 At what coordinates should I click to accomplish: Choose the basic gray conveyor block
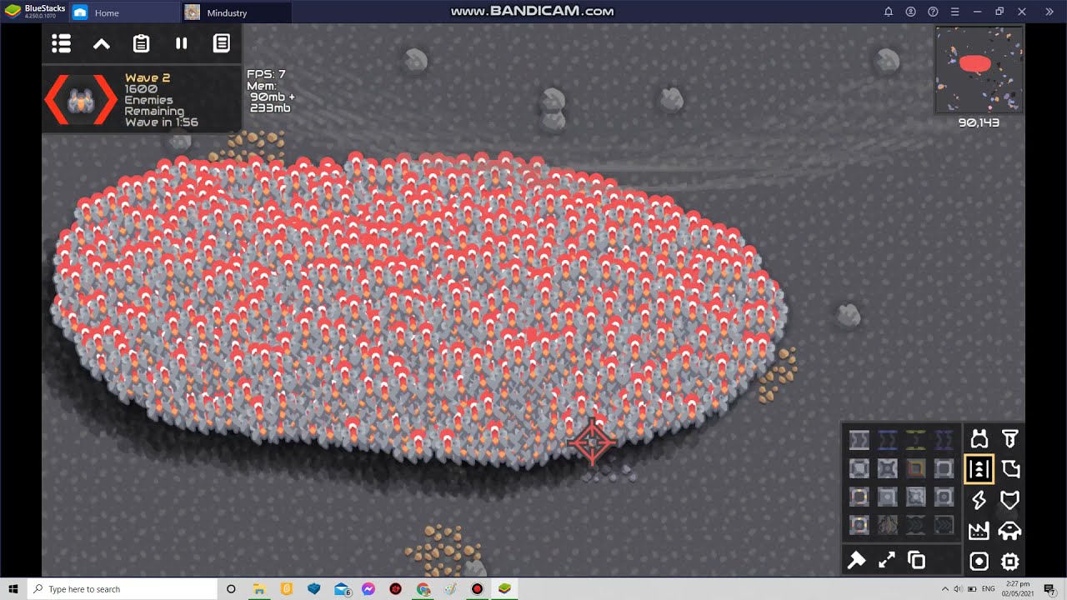(x=859, y=439)
